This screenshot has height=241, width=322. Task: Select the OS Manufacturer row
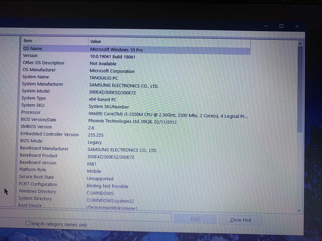click(x=39, y=70)
